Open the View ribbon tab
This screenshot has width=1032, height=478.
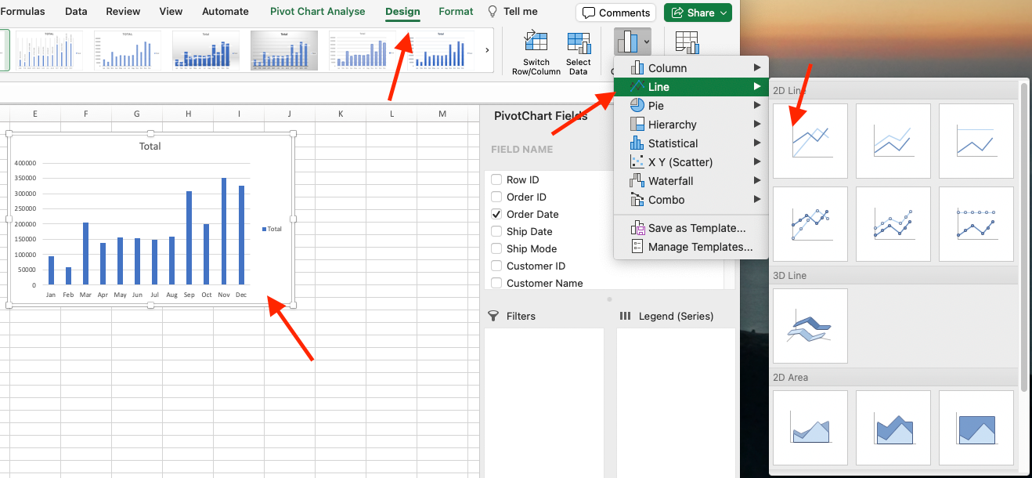(x=171, y=12)
